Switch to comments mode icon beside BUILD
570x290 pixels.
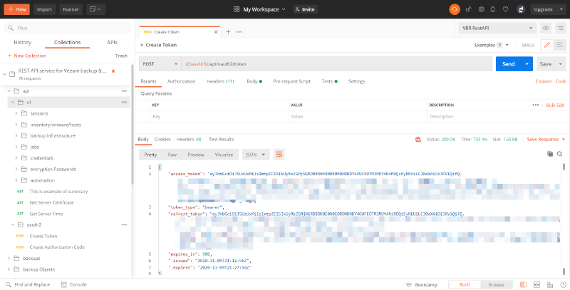[560, 45]
